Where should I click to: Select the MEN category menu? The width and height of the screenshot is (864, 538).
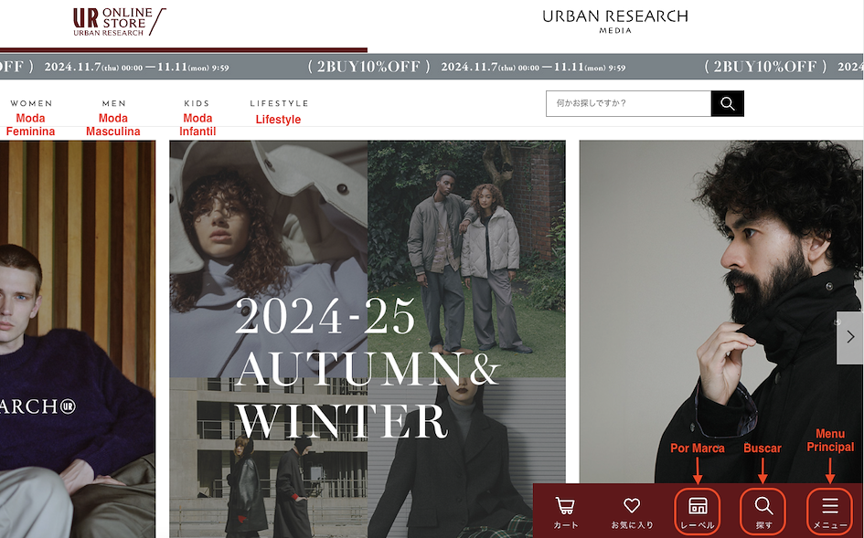(114, 103)
